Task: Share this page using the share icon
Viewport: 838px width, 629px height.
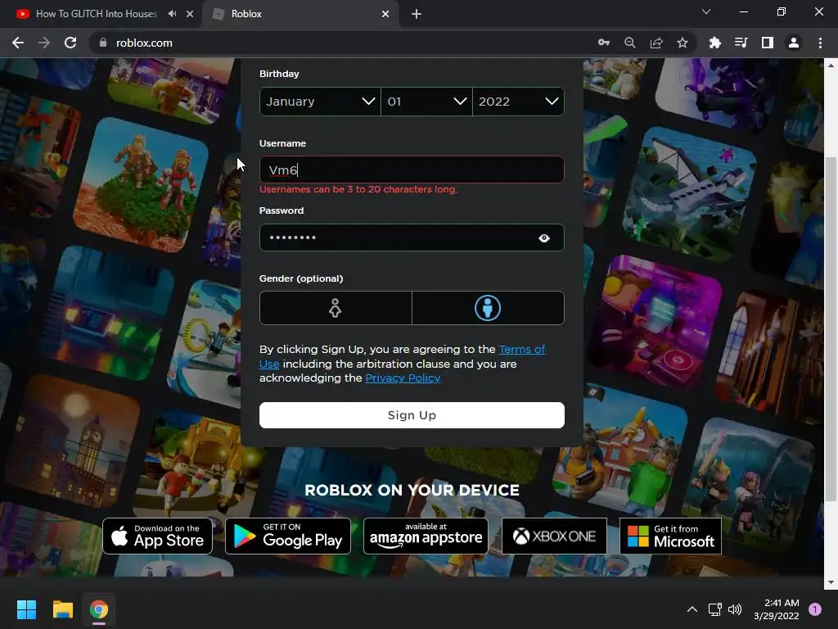Action: click(x=656, y=43)
